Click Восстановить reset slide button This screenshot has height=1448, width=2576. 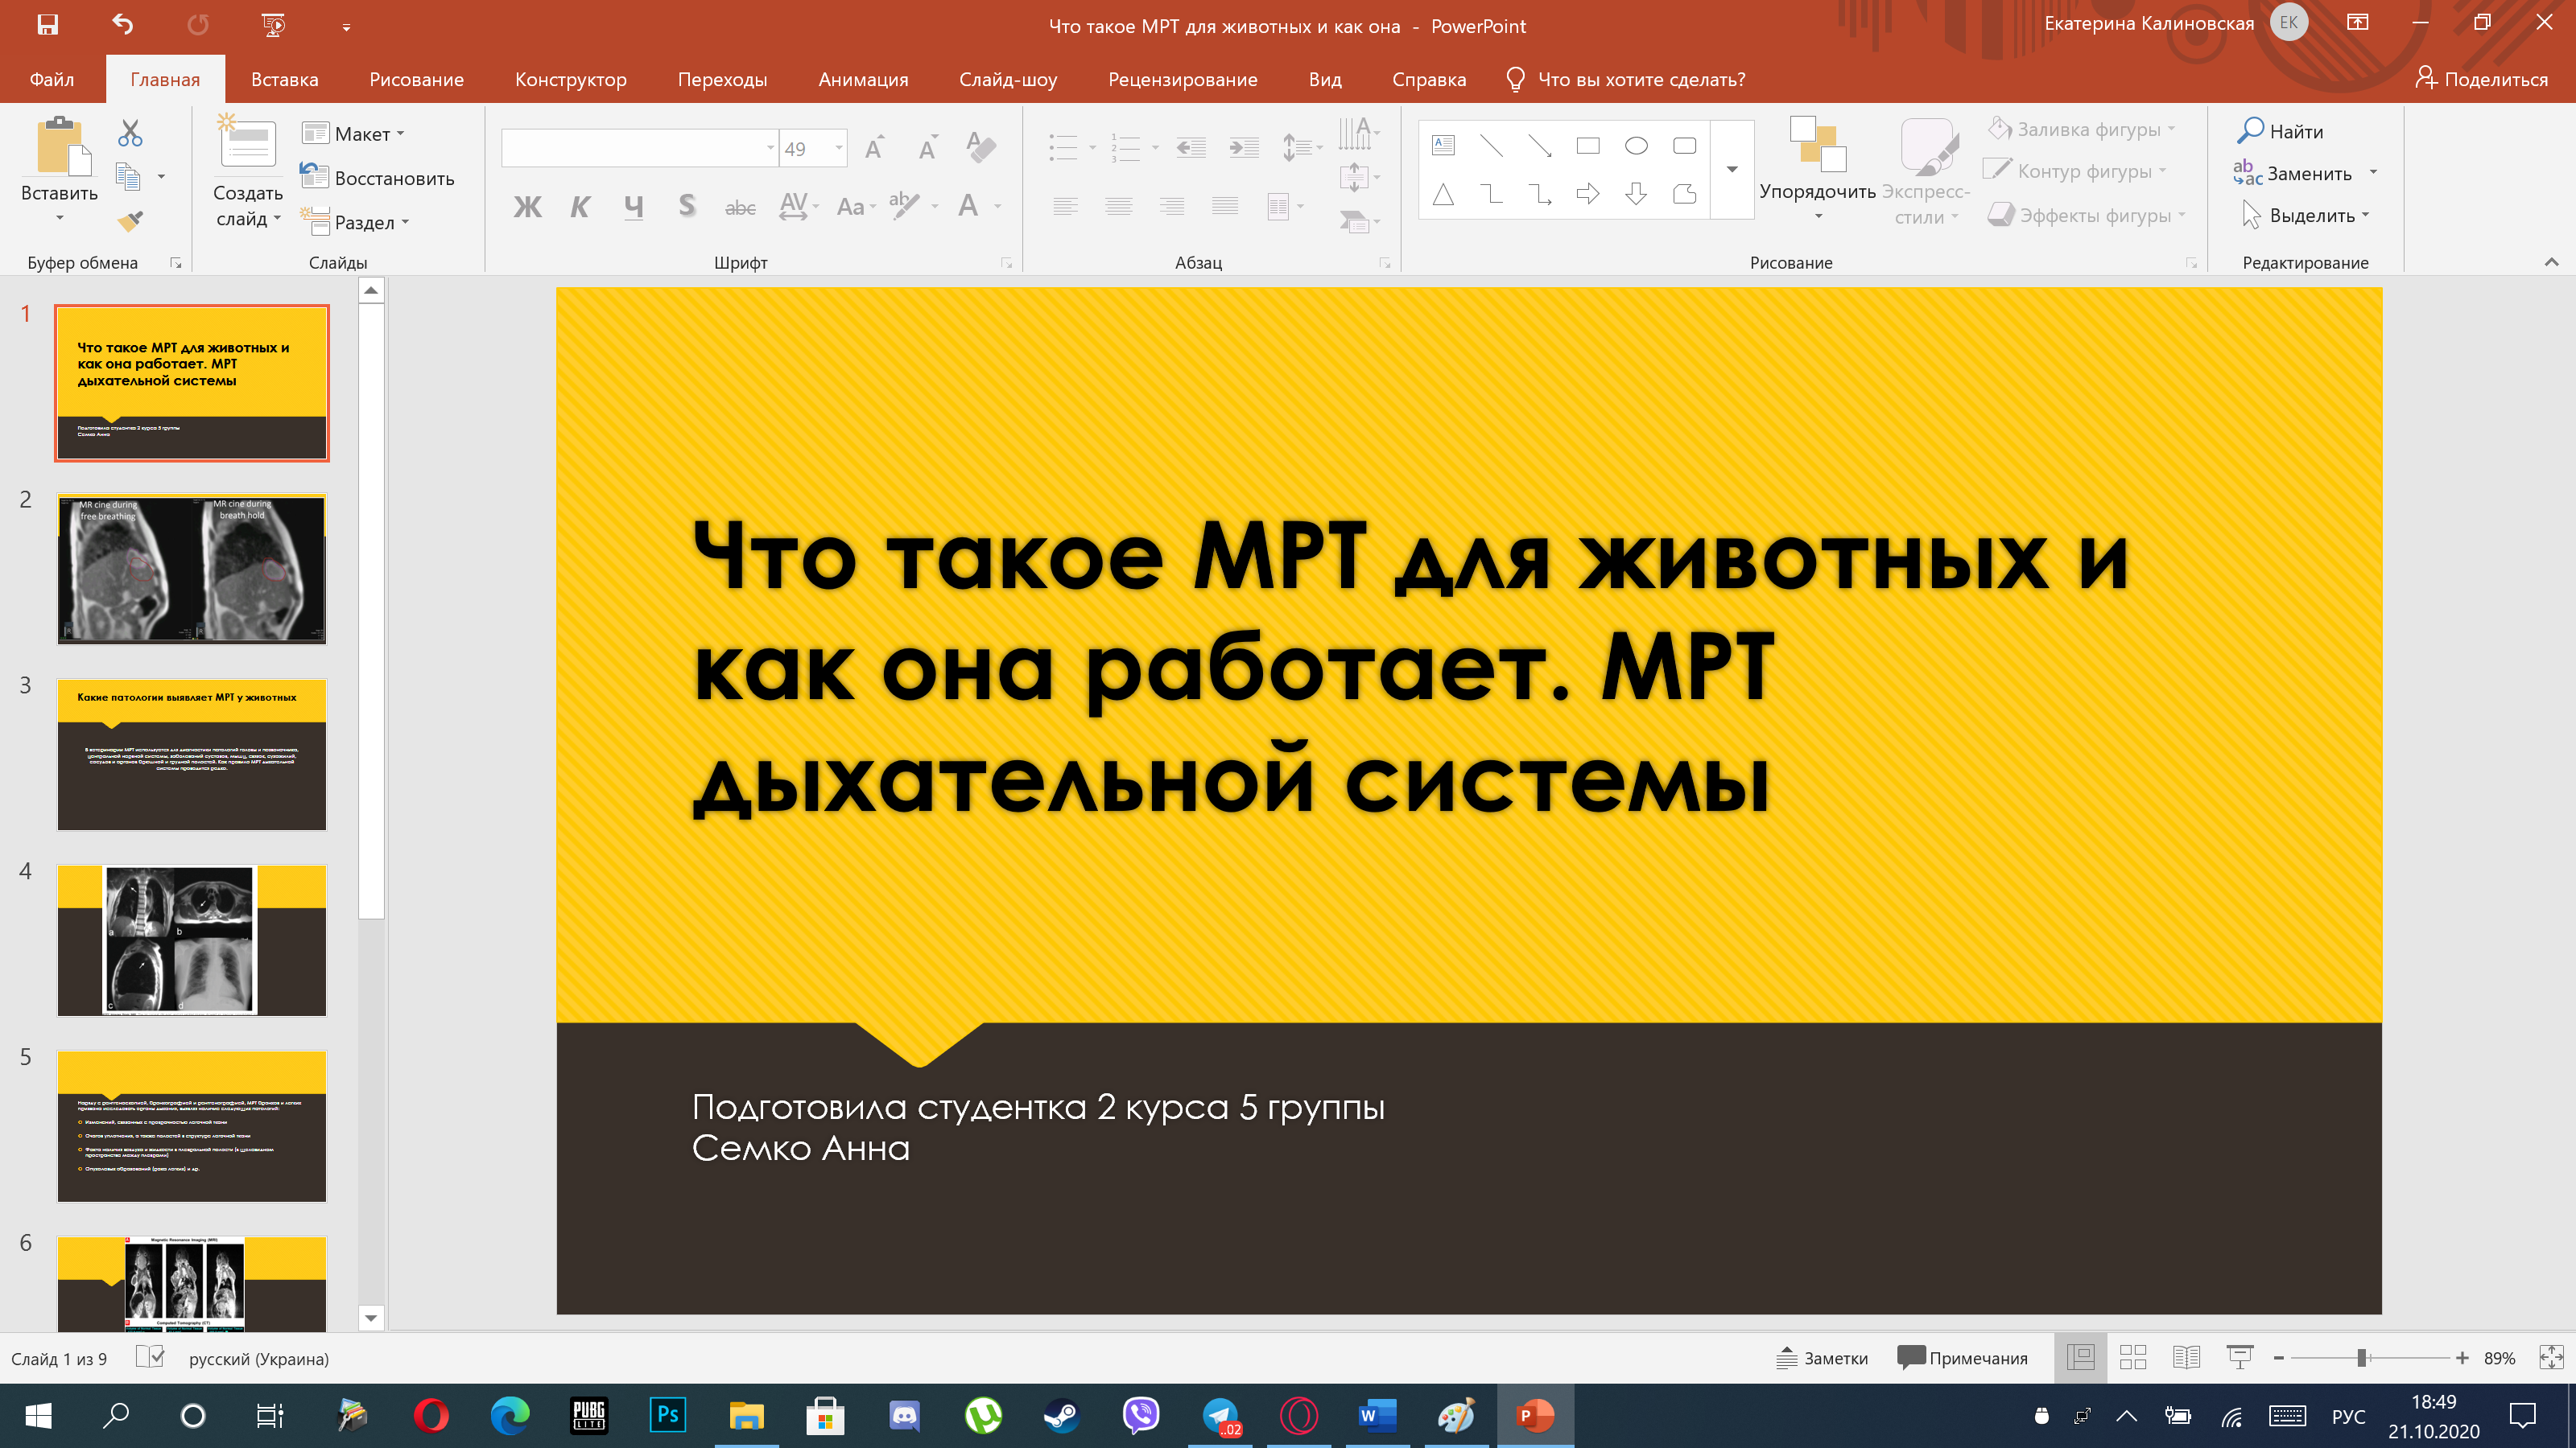click(377, 177)
